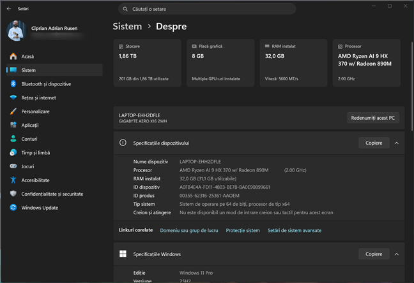Open the Protecție sistem link

[243, 230]
